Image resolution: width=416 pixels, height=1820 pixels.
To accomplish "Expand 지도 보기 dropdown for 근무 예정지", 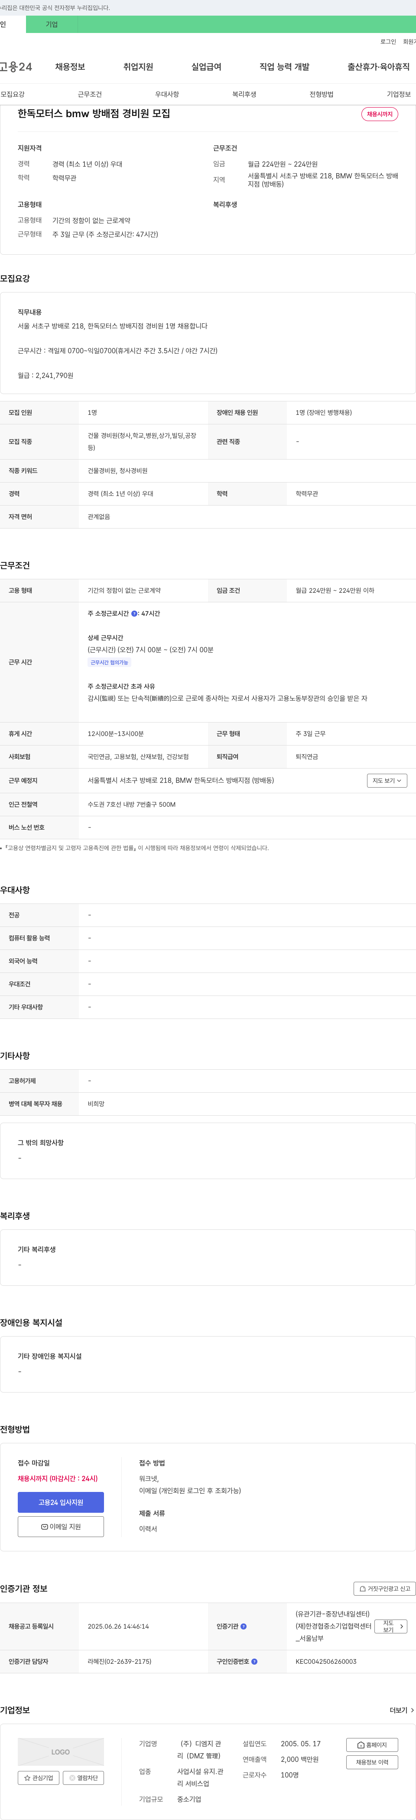I will pos(387,781).
